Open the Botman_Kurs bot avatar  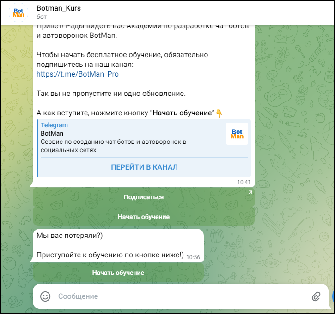18,13
